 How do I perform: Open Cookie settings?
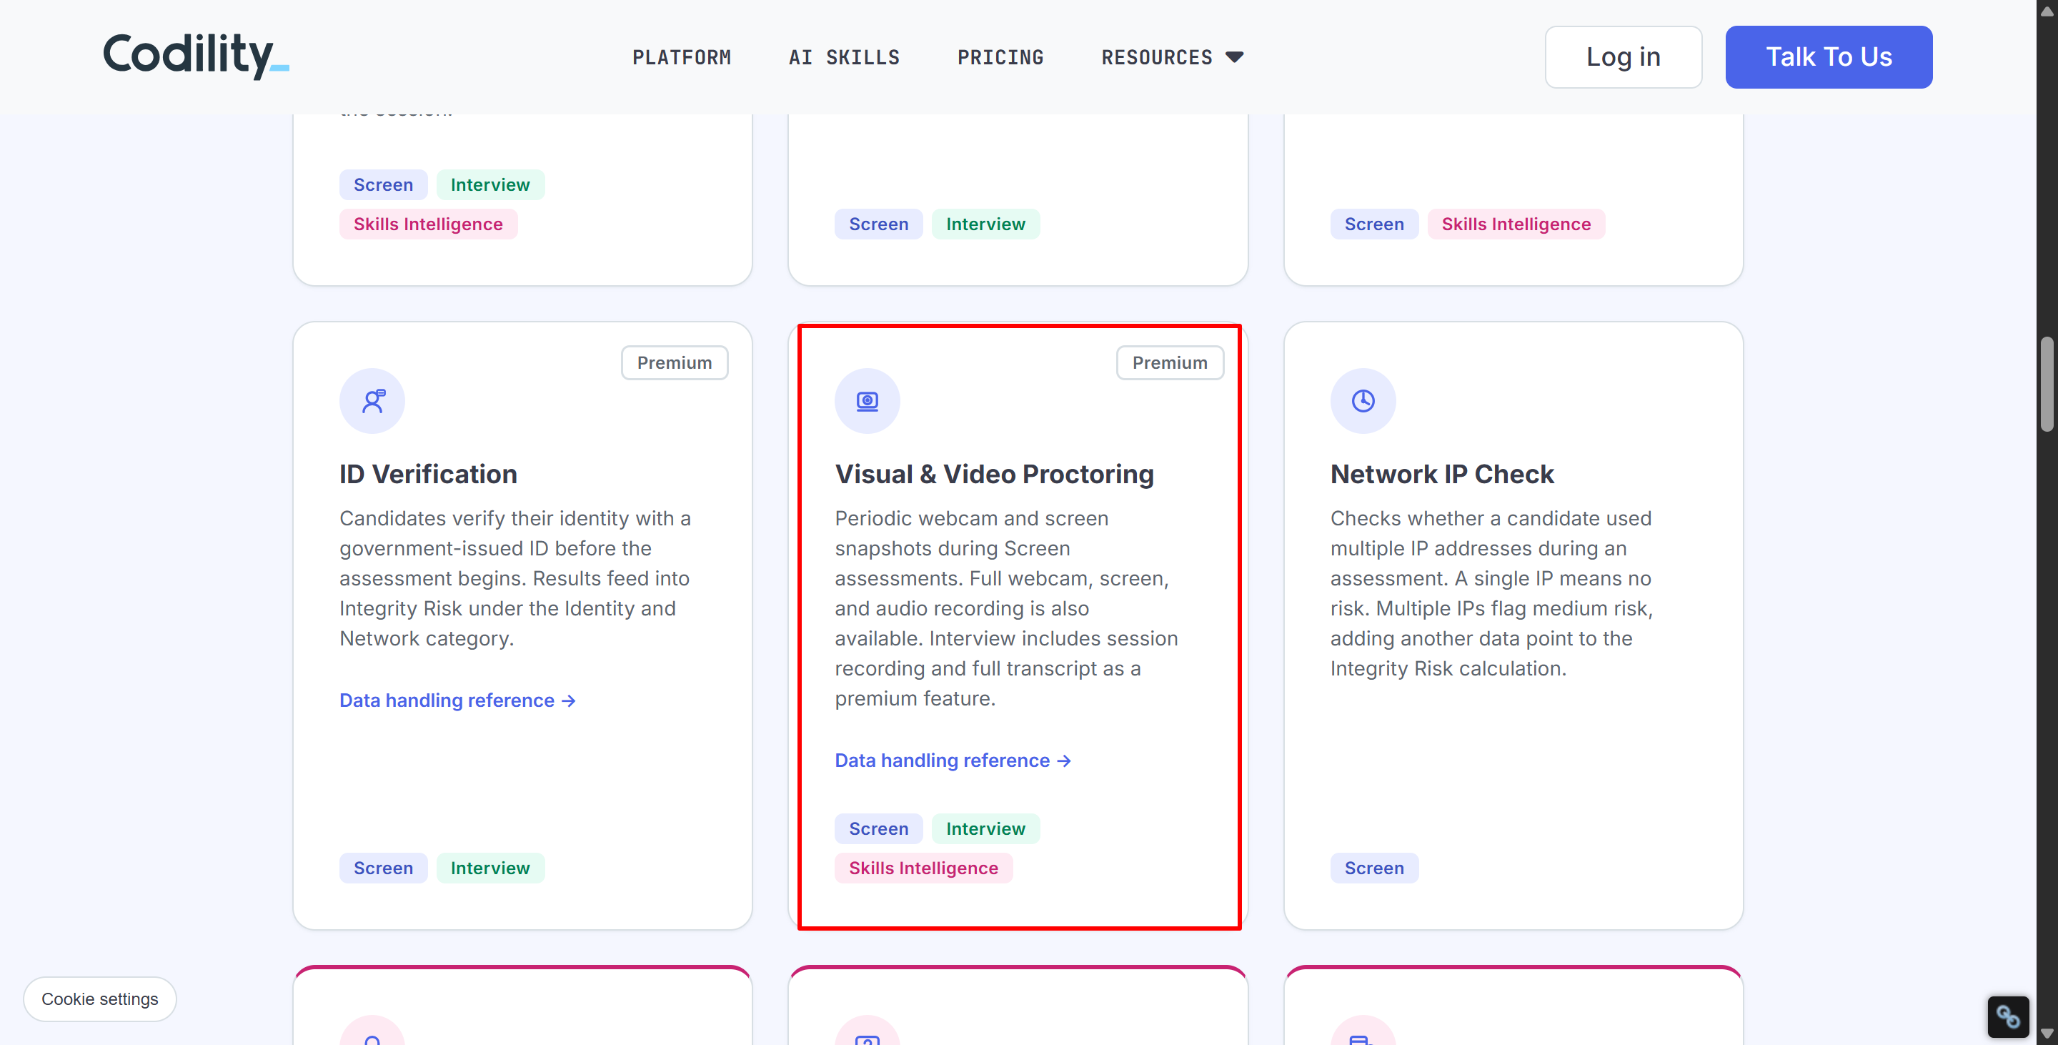[x=100, y=999]
